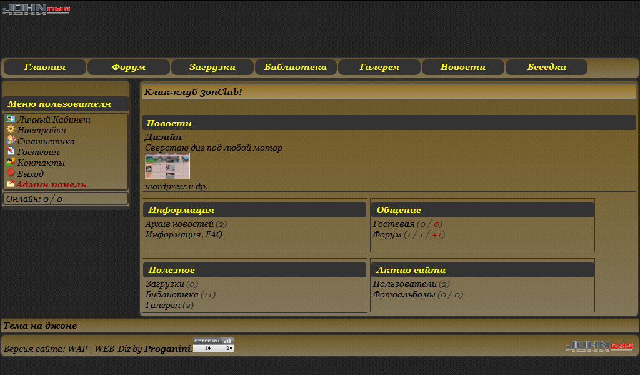Click the Статистика icon in user menu
Viewport: 640px width, 375px height.
(11, 141)
